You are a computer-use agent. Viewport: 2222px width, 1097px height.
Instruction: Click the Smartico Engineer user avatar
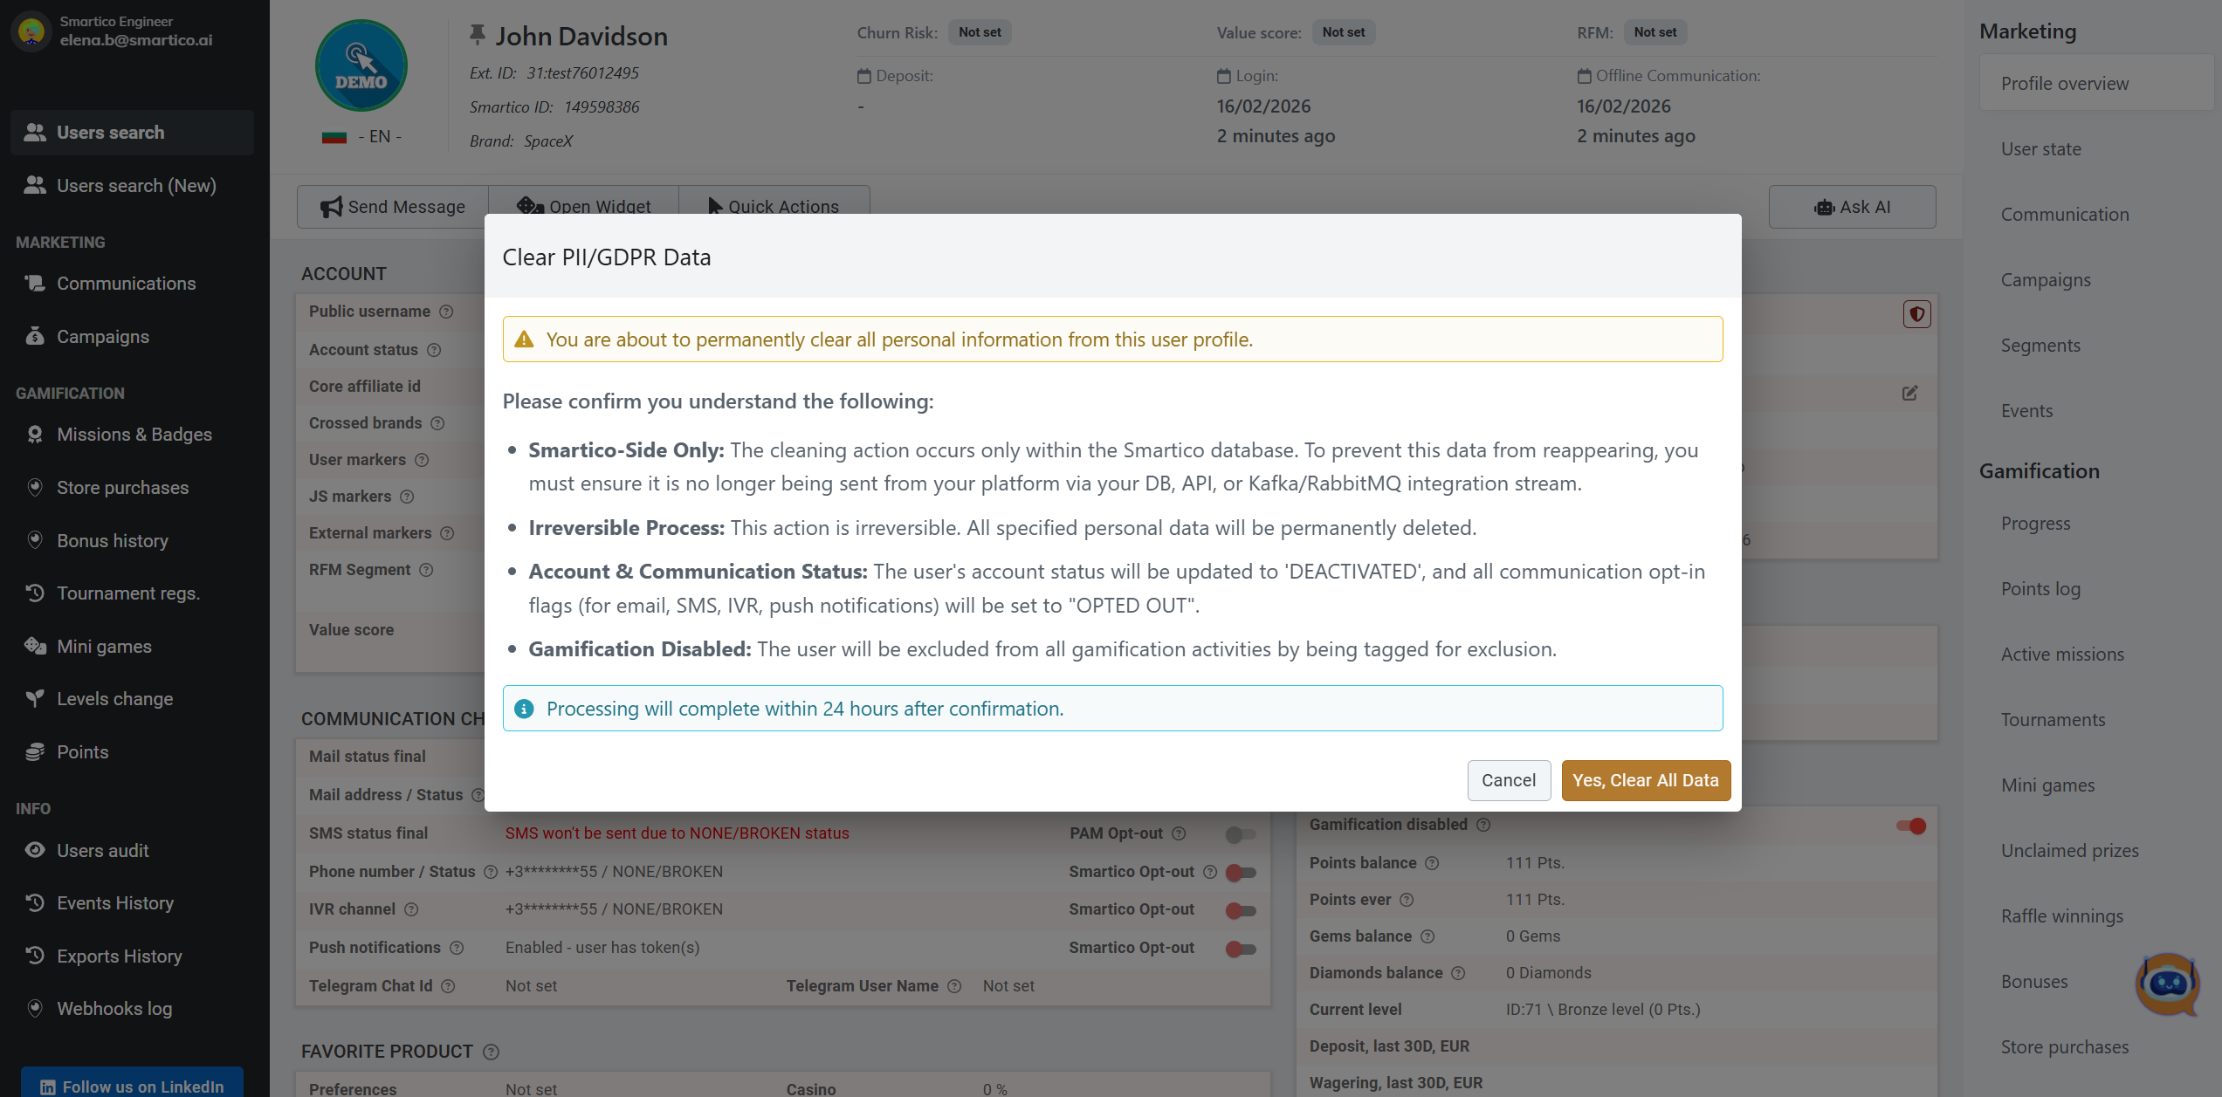click(31, 31)
